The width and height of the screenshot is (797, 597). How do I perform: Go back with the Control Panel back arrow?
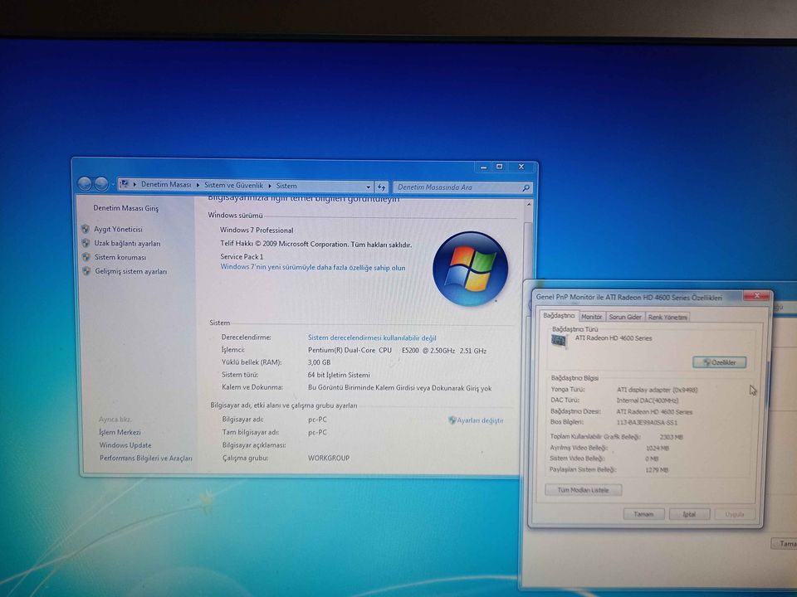85,183
